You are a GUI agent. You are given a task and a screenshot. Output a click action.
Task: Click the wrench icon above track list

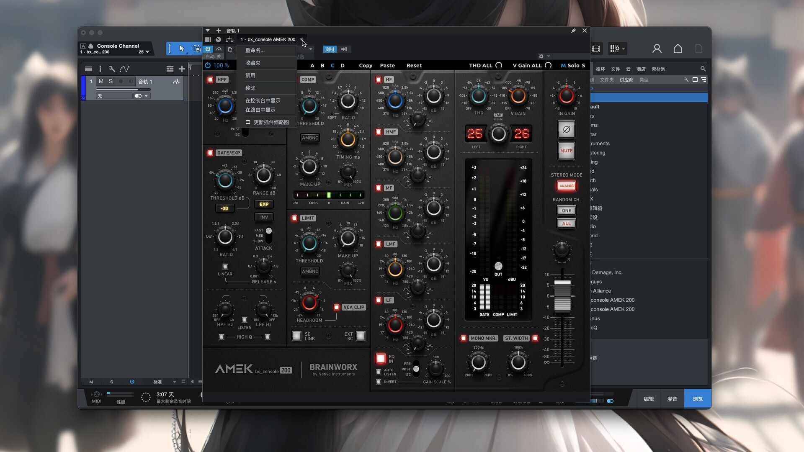click(x=112, y=69)
